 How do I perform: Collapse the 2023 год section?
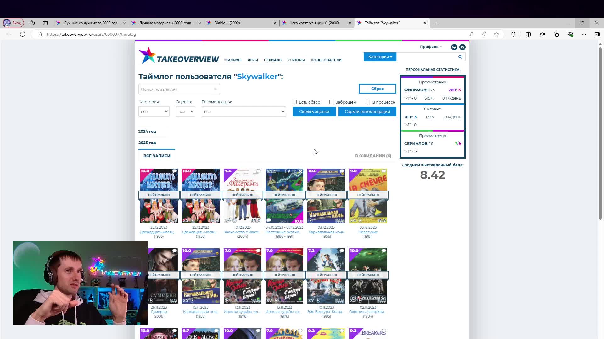click(147, 143)
